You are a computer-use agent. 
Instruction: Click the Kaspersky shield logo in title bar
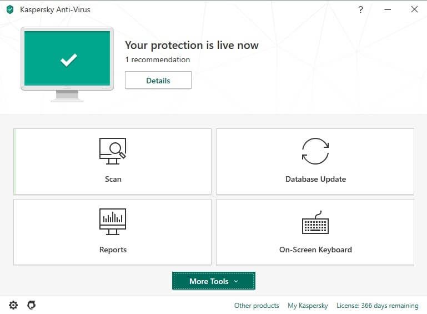click(10, 9)
